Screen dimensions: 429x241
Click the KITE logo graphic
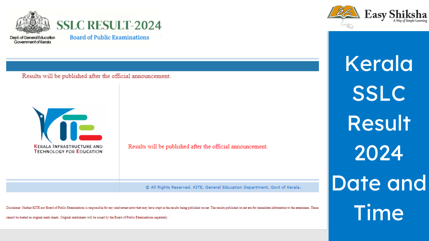[67, 125]
